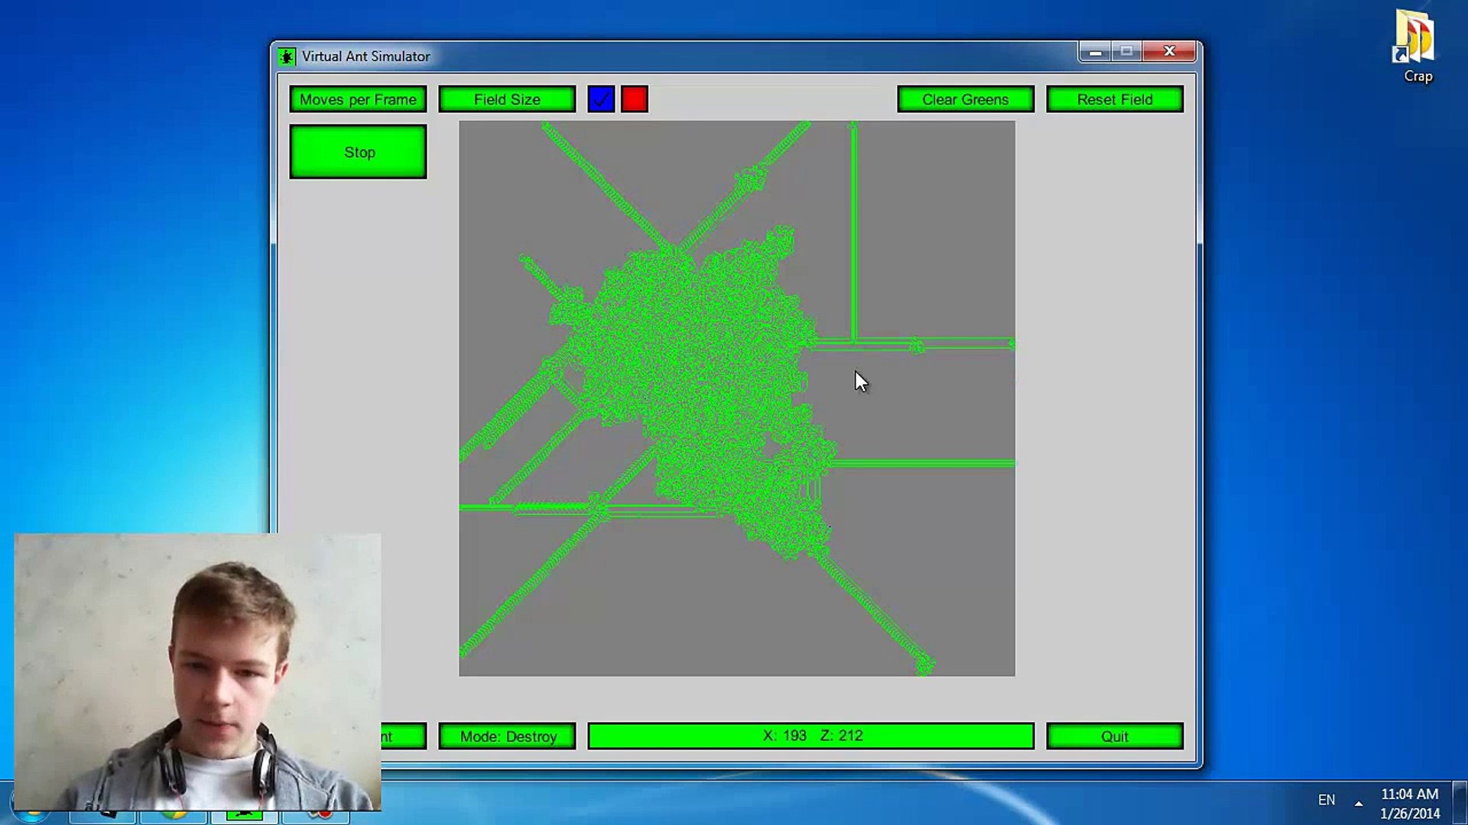Click the Clear Greens button

[x=965, y=99]
